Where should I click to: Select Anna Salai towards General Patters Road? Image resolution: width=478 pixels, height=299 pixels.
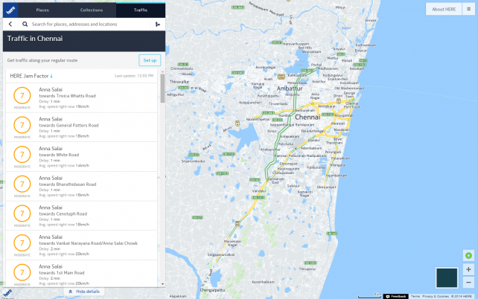click(81, 127)
